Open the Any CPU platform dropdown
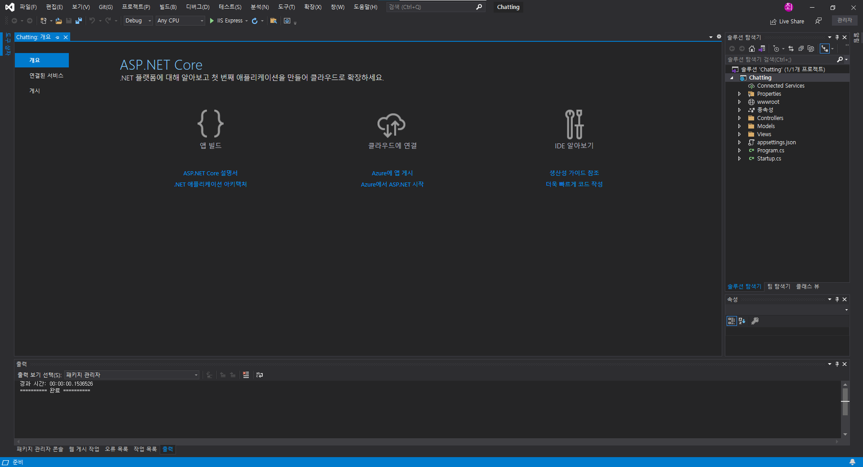Image resolution: width=863 pixels, height=467 pixels. coord(180,21)
